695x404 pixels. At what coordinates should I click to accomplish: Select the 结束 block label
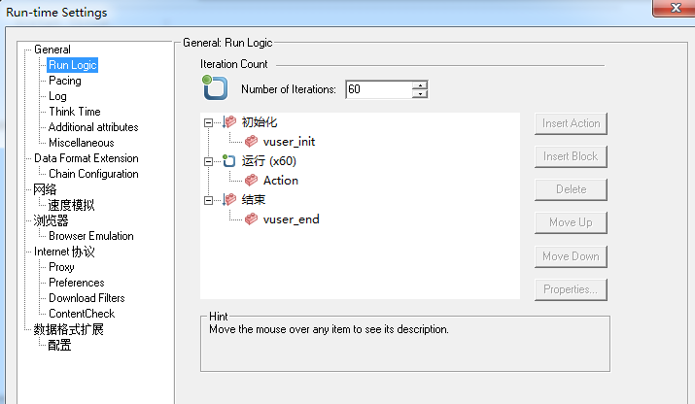[x=254, y=200]
